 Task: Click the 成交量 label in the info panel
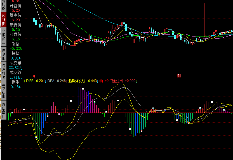coord(16,63)
